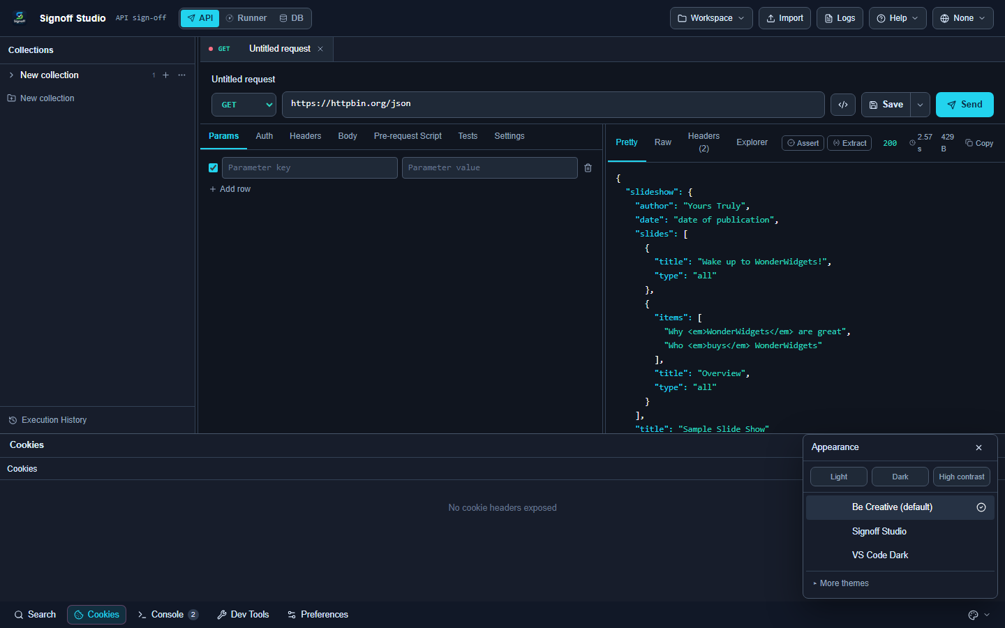Open Preferences from the bottom bar
This screenshot has width=1005, height=628.
[318, 615]
